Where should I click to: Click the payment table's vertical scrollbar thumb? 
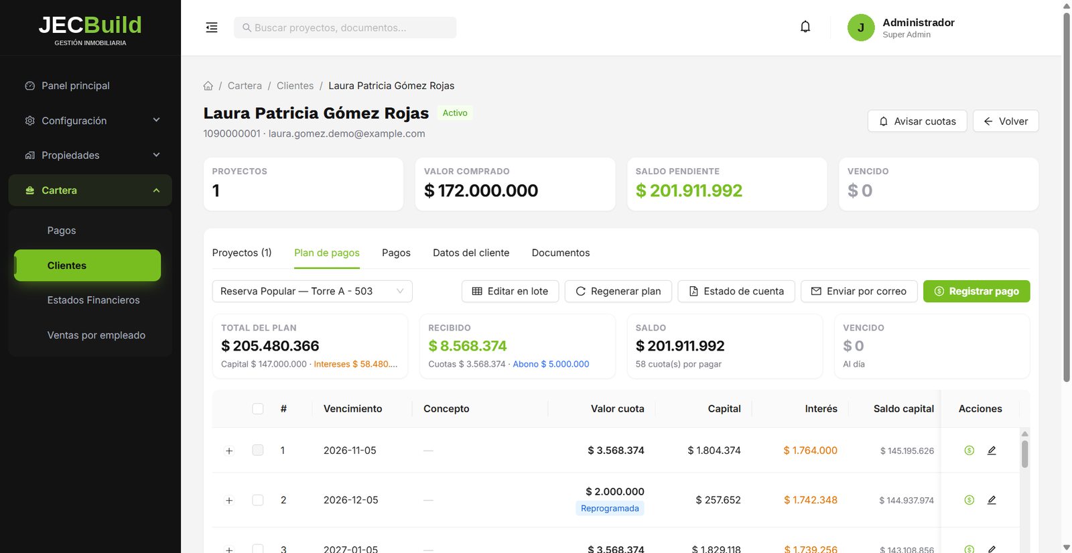coord(1024,454)
